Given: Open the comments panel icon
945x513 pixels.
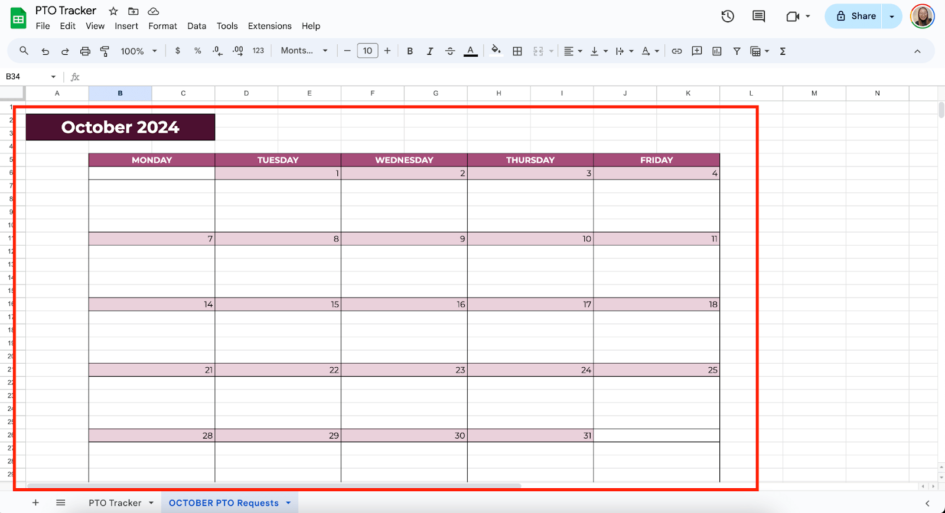Looking at the screenshot, I should [x=758, y=17].
